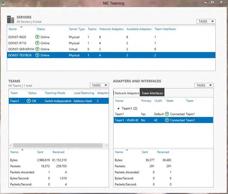Sort interfaces by VLAN column
Screen dimensions: 228x194
pyautogui.click(x=158, y=101)
